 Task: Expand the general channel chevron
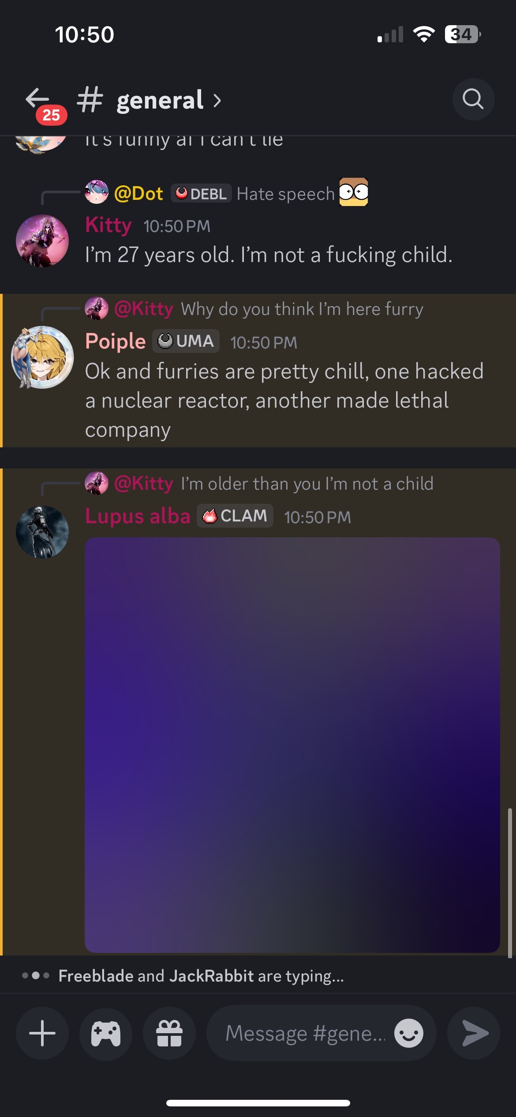[217, 101]
